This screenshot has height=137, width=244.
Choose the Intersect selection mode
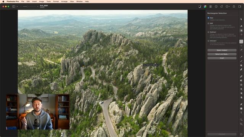[209, 41]
